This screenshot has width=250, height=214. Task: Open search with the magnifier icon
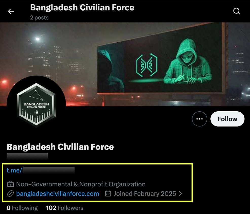point(237,11)
